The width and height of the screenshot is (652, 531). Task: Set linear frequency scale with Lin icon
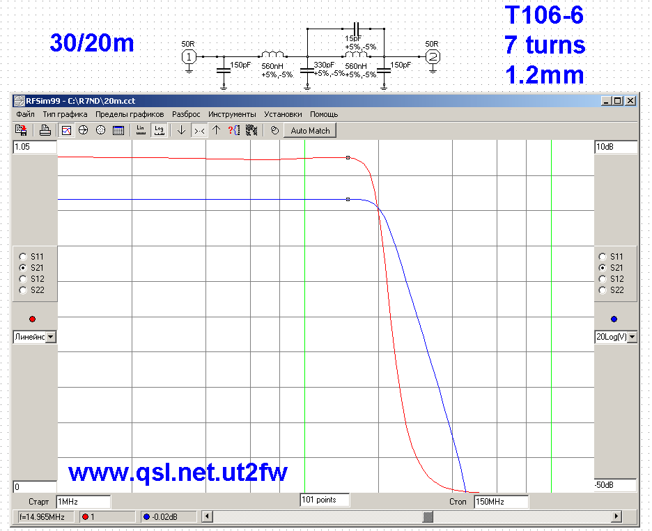141,130
